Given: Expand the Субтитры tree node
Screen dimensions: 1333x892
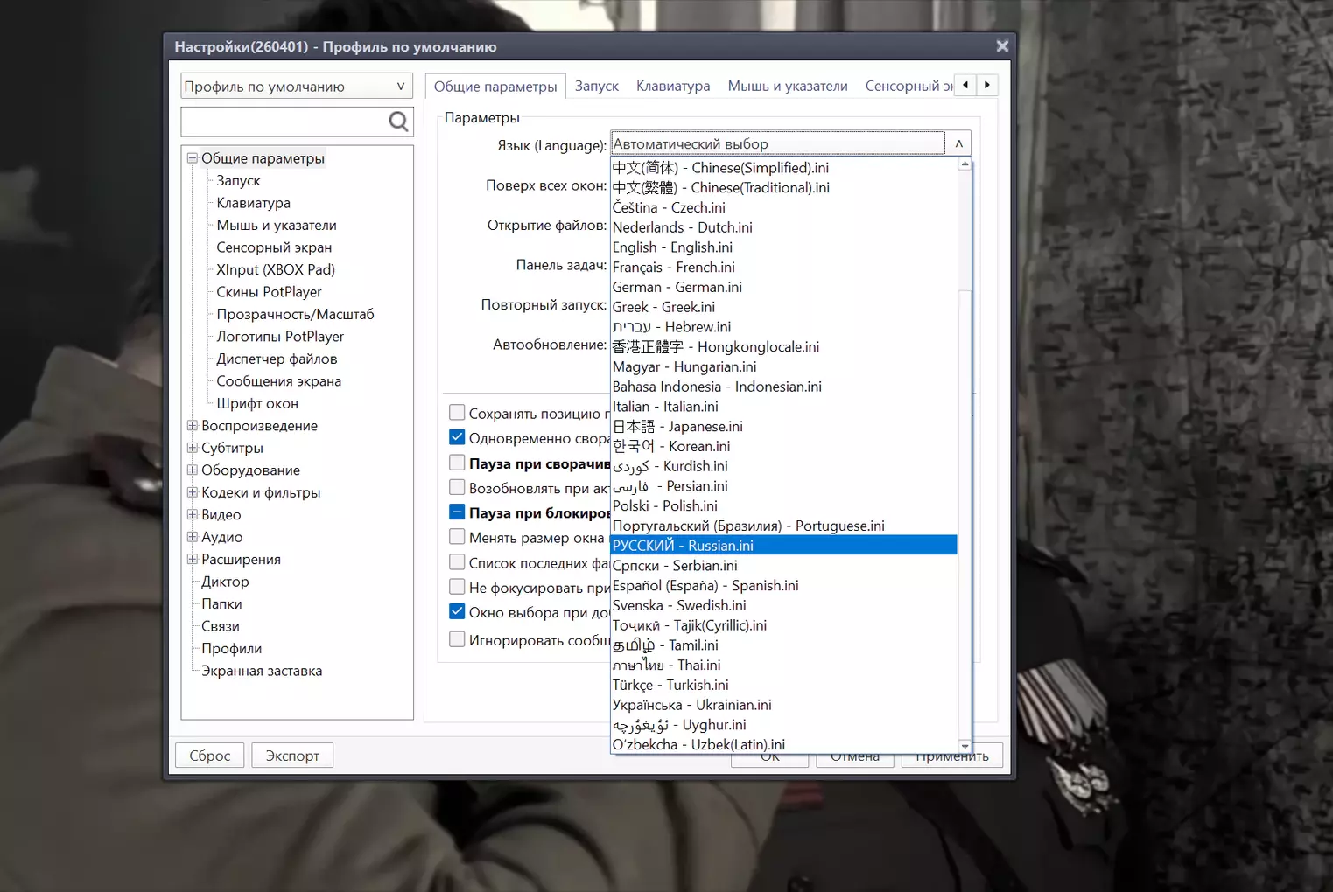Looking at the screenshot, I should point(192,448).
